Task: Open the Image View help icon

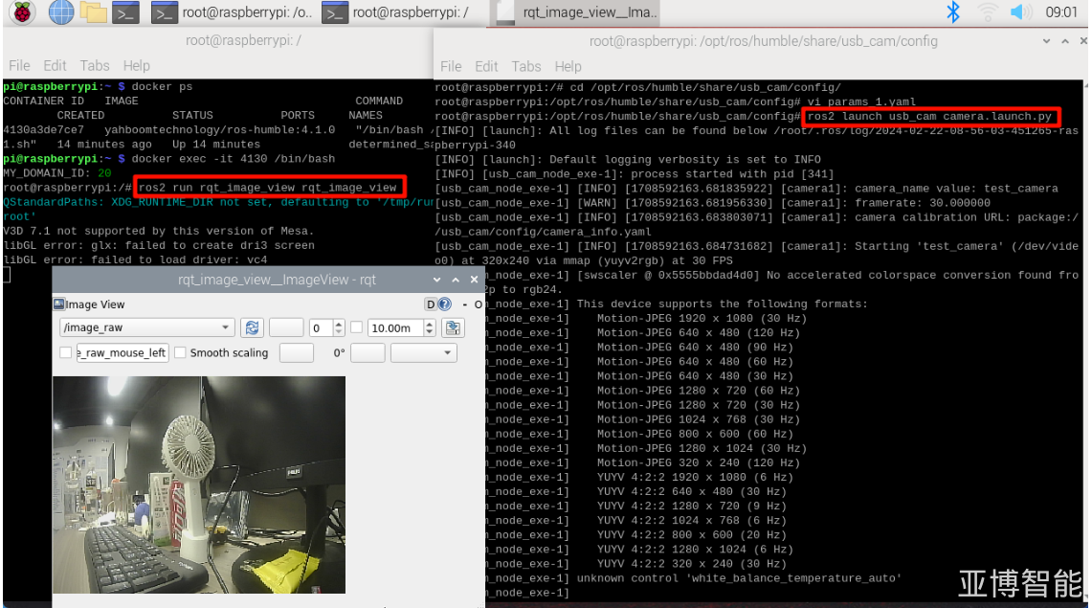Action: pyautogui.click(x=444, y=304)
